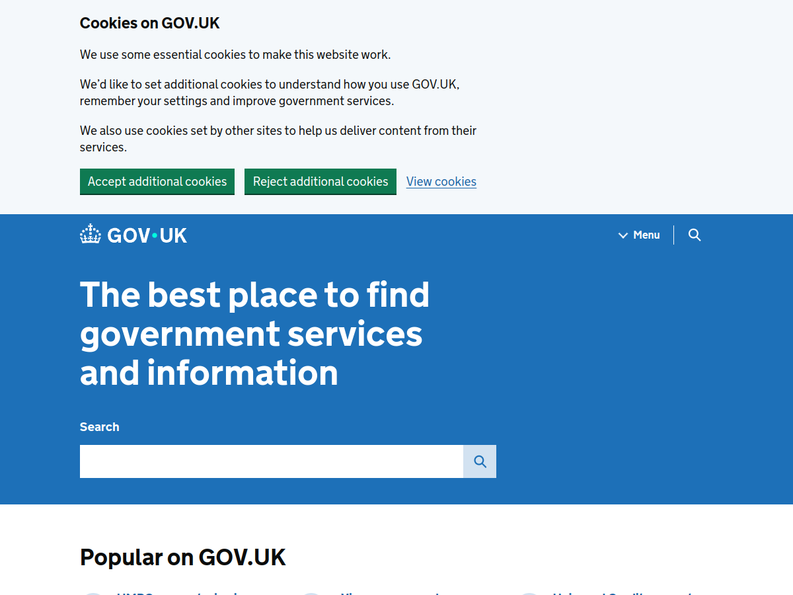The width and height of the screenshot is (793, 595).
Task: Click 'We use some essential cookies' sentence
Action: coord(235,55)
